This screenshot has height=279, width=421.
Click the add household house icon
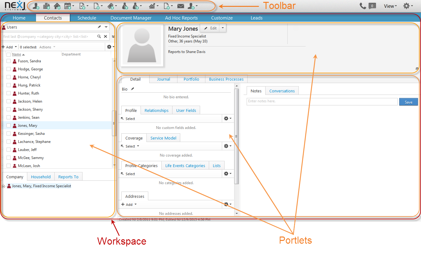pyautogui.click(x=57, y=6)
